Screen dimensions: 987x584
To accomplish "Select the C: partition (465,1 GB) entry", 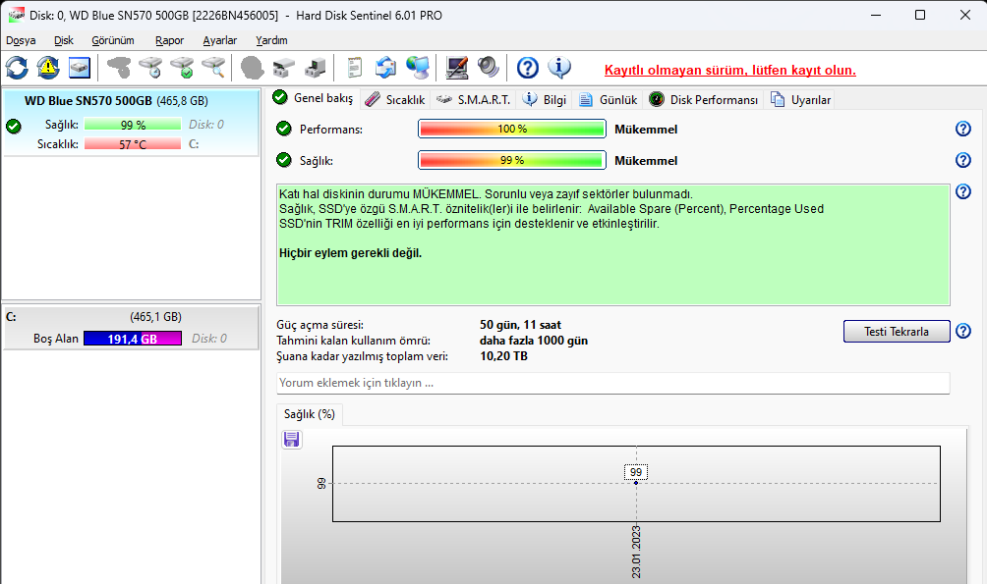I will coord(131,328).
